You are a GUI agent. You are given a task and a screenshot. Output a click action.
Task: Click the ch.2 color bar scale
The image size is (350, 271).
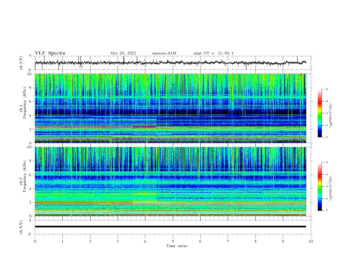(320, 186)
